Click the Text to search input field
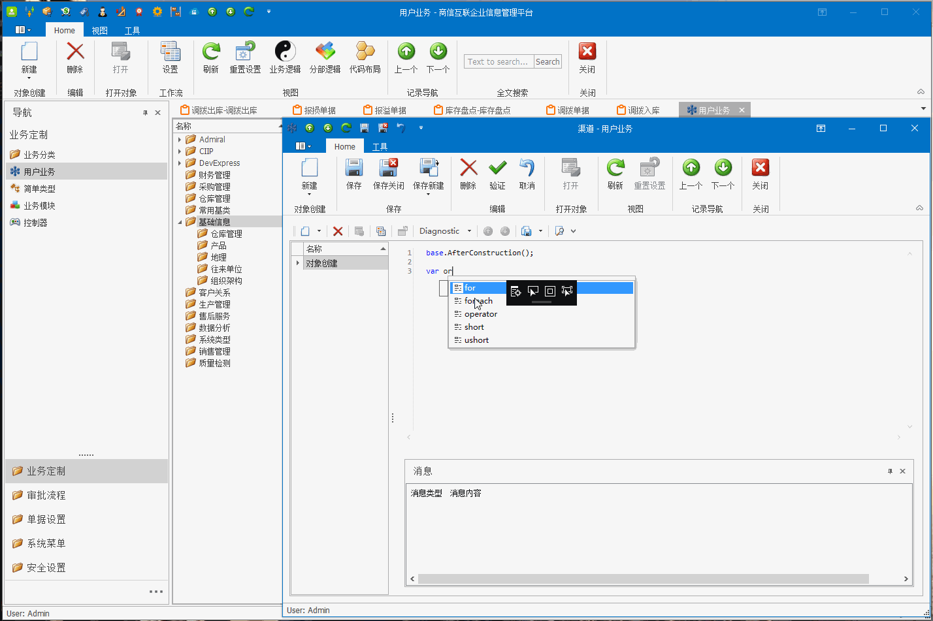The height and width of the screenshot is (621, 933). (499, 62)
